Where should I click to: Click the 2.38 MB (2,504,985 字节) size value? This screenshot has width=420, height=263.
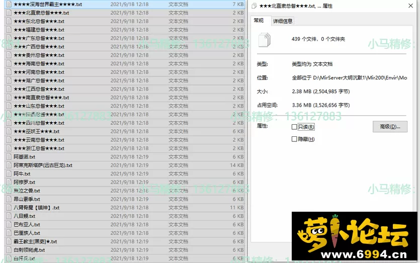321,92
